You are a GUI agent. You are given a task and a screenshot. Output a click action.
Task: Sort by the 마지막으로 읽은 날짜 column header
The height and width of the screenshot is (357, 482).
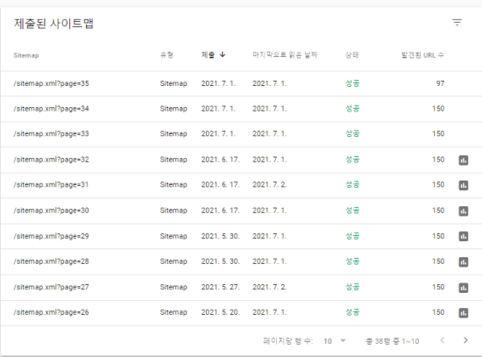(x=285, y=55)
